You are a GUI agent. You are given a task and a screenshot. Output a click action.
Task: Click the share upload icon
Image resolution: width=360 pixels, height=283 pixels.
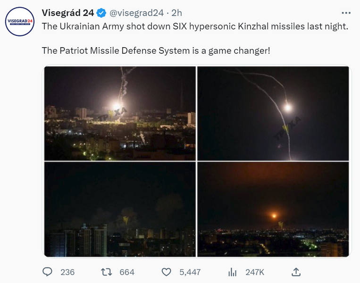coord(296,272)
